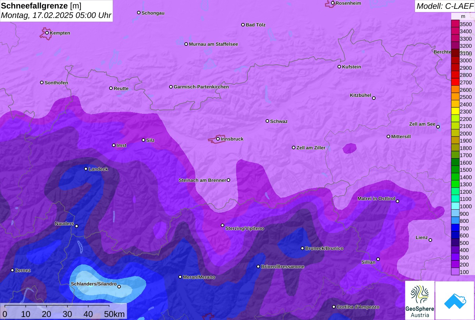Select the 'Sterzing/Vipiteno' label

[x=245, y=228]
